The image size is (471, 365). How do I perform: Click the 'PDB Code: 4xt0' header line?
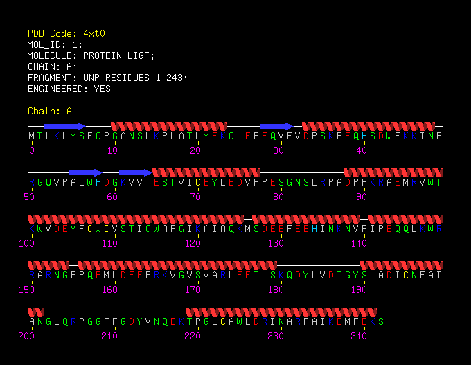66,33
